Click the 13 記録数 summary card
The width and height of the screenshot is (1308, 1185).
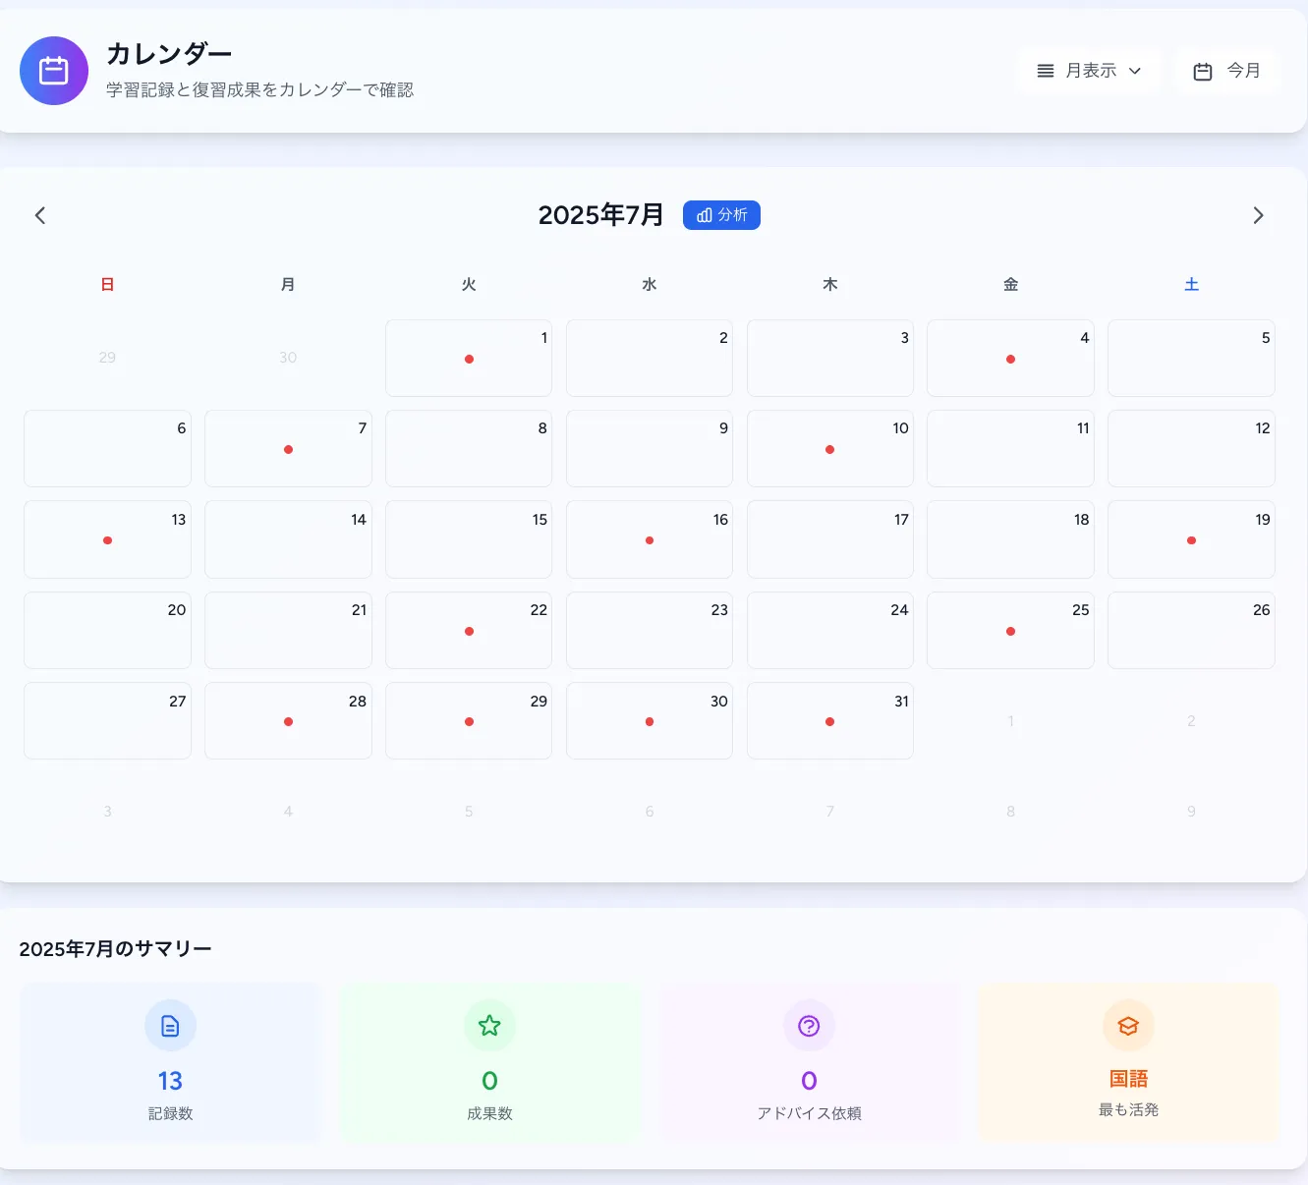tap(170, 1062)
